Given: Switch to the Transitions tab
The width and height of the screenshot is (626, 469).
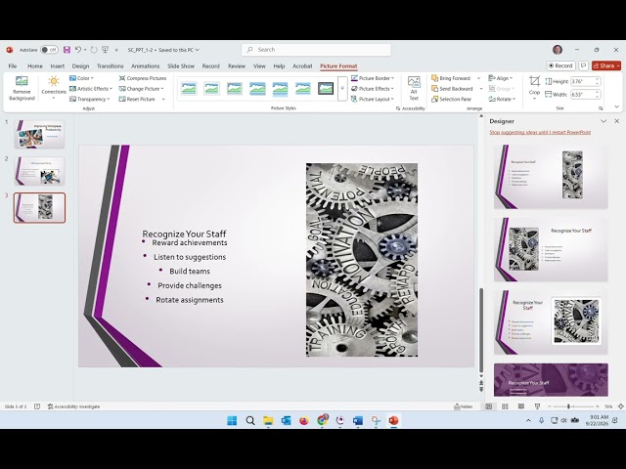Looking at the screenshot, I should click(x=111, y=65).
